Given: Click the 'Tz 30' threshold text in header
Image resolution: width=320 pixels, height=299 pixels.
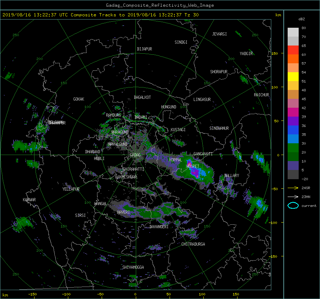Looking at the screenshot, I should coord(191,15).
